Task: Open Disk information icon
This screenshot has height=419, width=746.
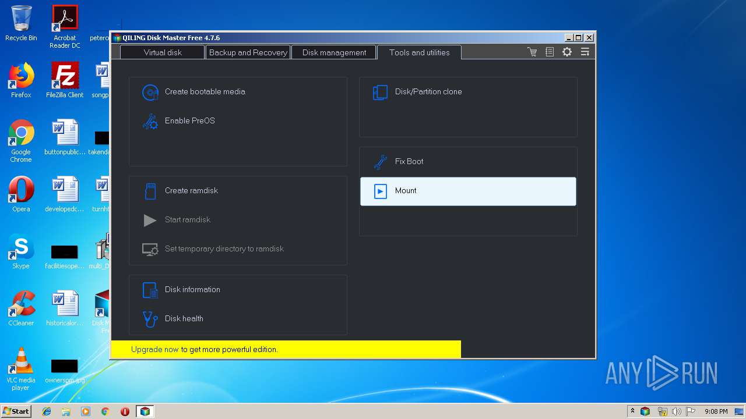Action: pyautogui.click(x=150, y=290)
